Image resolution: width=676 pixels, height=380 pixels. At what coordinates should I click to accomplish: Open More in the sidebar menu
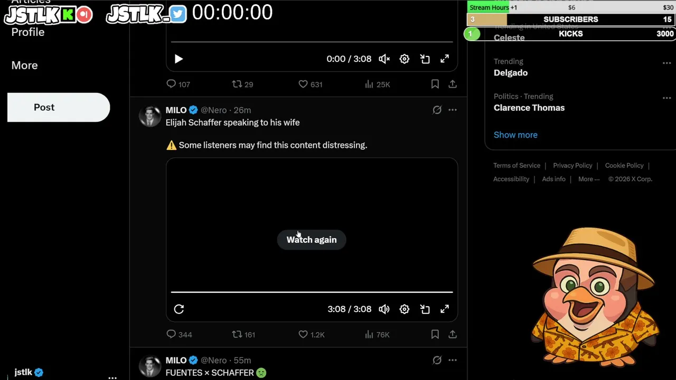[x=24, y=65]
